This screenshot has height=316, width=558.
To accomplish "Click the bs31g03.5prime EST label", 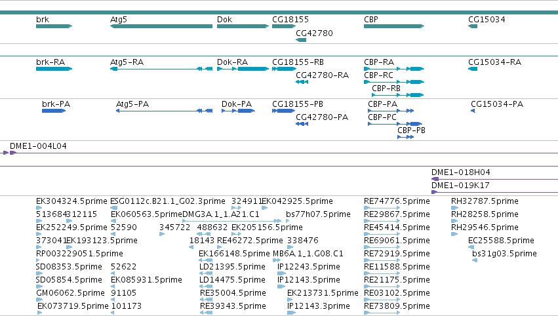I will 504,254.
